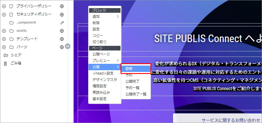Click globe icon beside テンプレート folder
The height and width of the screenshot is (123, 262).
click(x=62, y=39)
